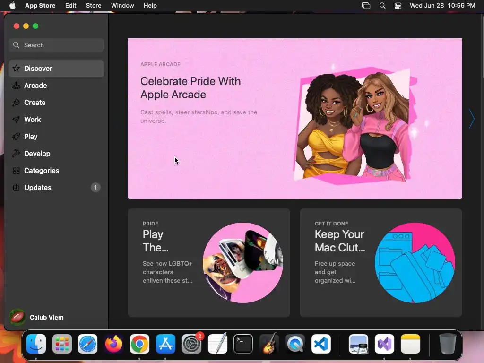Open the Window menu
Image resolution: width=484 pixels, height=363 pixels.
(122, 6)
